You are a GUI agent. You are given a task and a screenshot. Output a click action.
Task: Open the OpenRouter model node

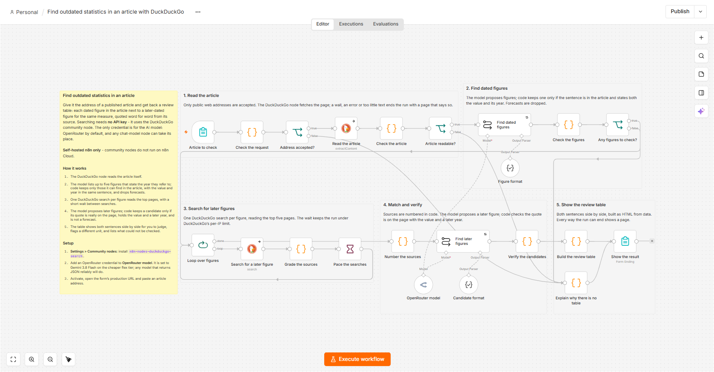[x=423, y=285]
